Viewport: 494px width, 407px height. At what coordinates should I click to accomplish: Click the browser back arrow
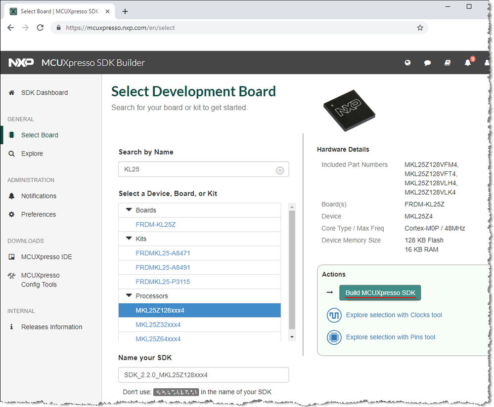tap(11, 28)
